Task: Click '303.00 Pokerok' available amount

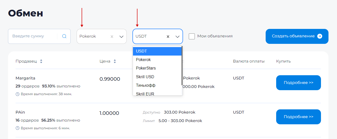Action: (180, 112)
